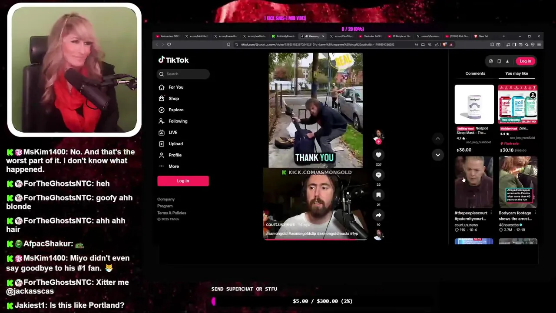Click the sidebar Log in button
The image size is (556, 313).
[183, 181]
